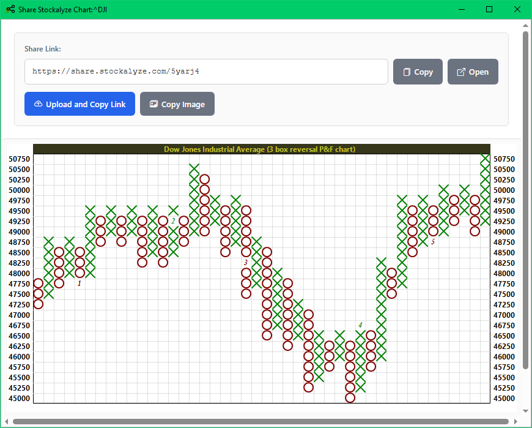Click the month marker 4 on chart
Viewport: 532px width, 428px height.
click(360, 325)
